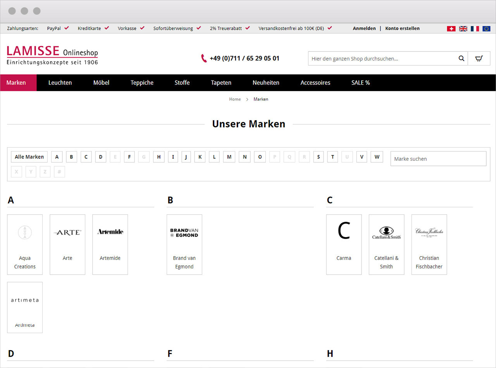
Task: Open the Neuheiten menu
Action: (266, 83)
